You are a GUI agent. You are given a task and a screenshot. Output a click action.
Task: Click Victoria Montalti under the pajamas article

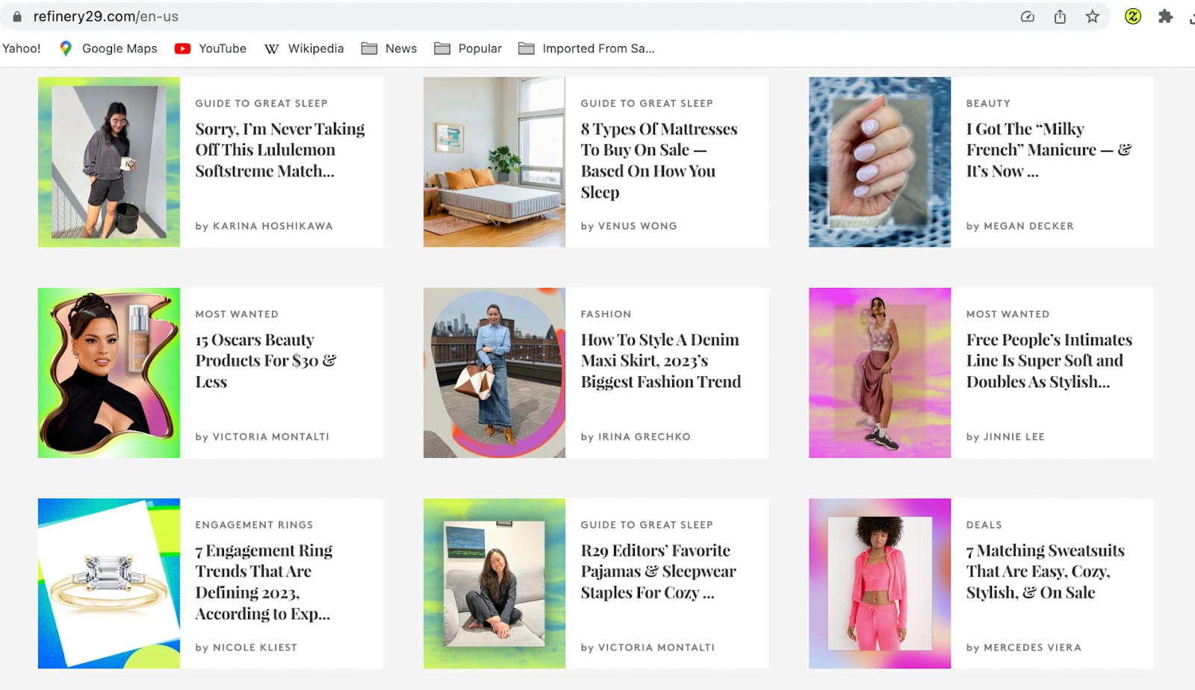click(x=656, y=647)
